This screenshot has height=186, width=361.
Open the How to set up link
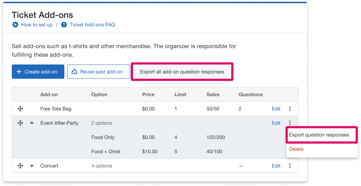tap(37, 25)
